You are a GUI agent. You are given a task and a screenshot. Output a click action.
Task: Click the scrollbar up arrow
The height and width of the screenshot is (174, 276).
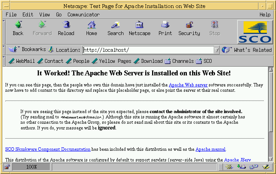pyautogui.click(x=271, y=69)
